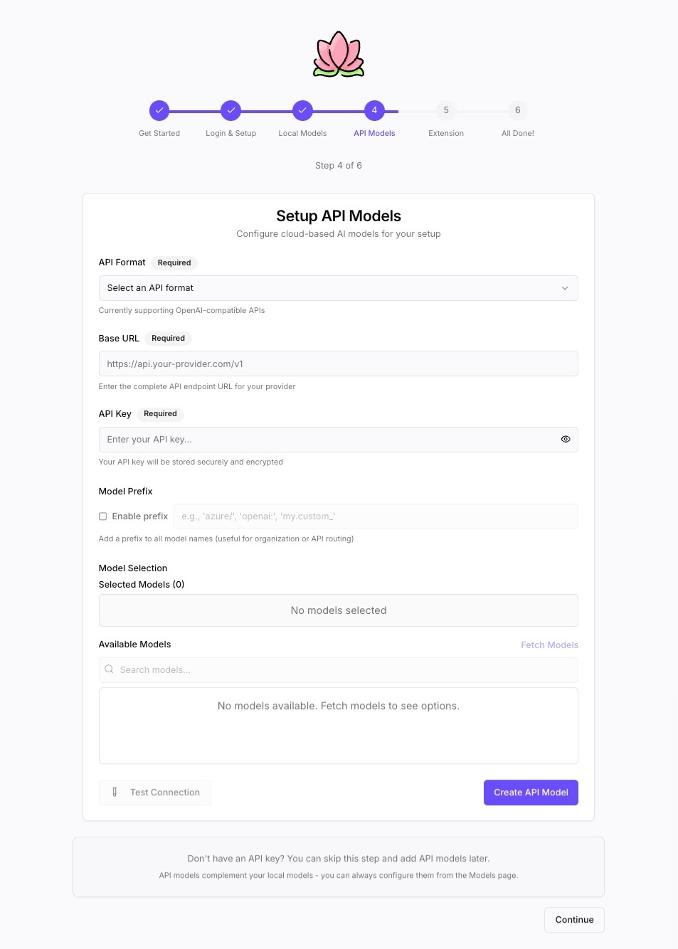Screen dimensions: 678x949
Task: Click the search magnifier in the models search bar
Action: click(x=109, y=669)
